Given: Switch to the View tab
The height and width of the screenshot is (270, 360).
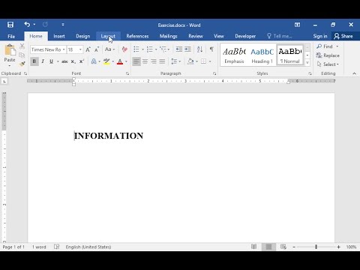Looking at the screenshot, I should click(219, 36).
